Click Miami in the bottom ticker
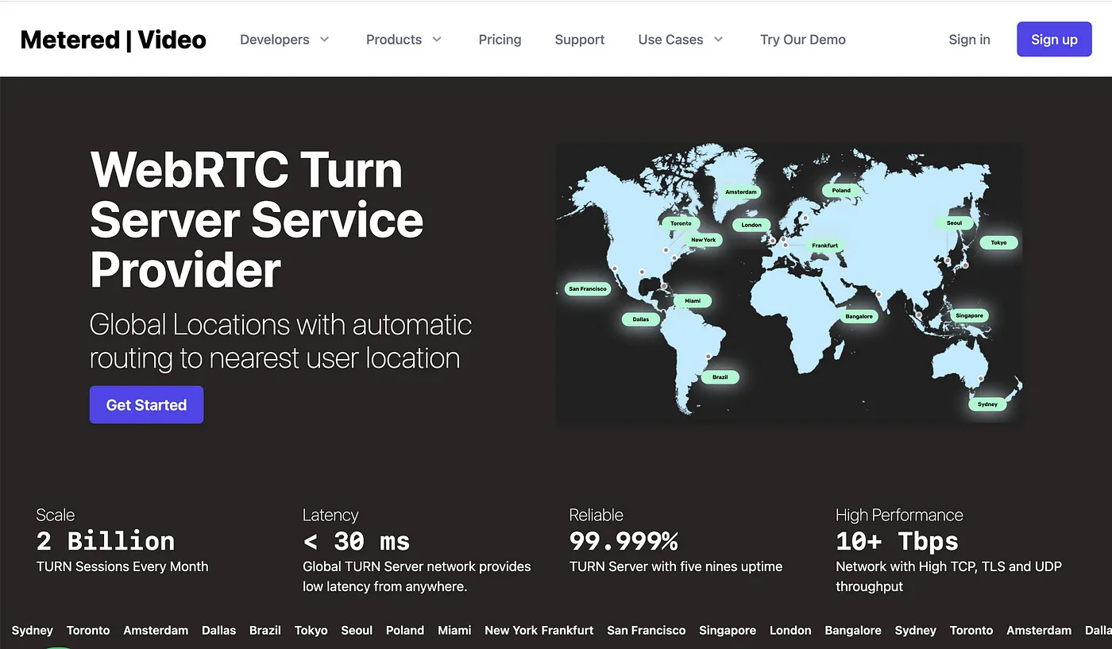 point(454,630)
